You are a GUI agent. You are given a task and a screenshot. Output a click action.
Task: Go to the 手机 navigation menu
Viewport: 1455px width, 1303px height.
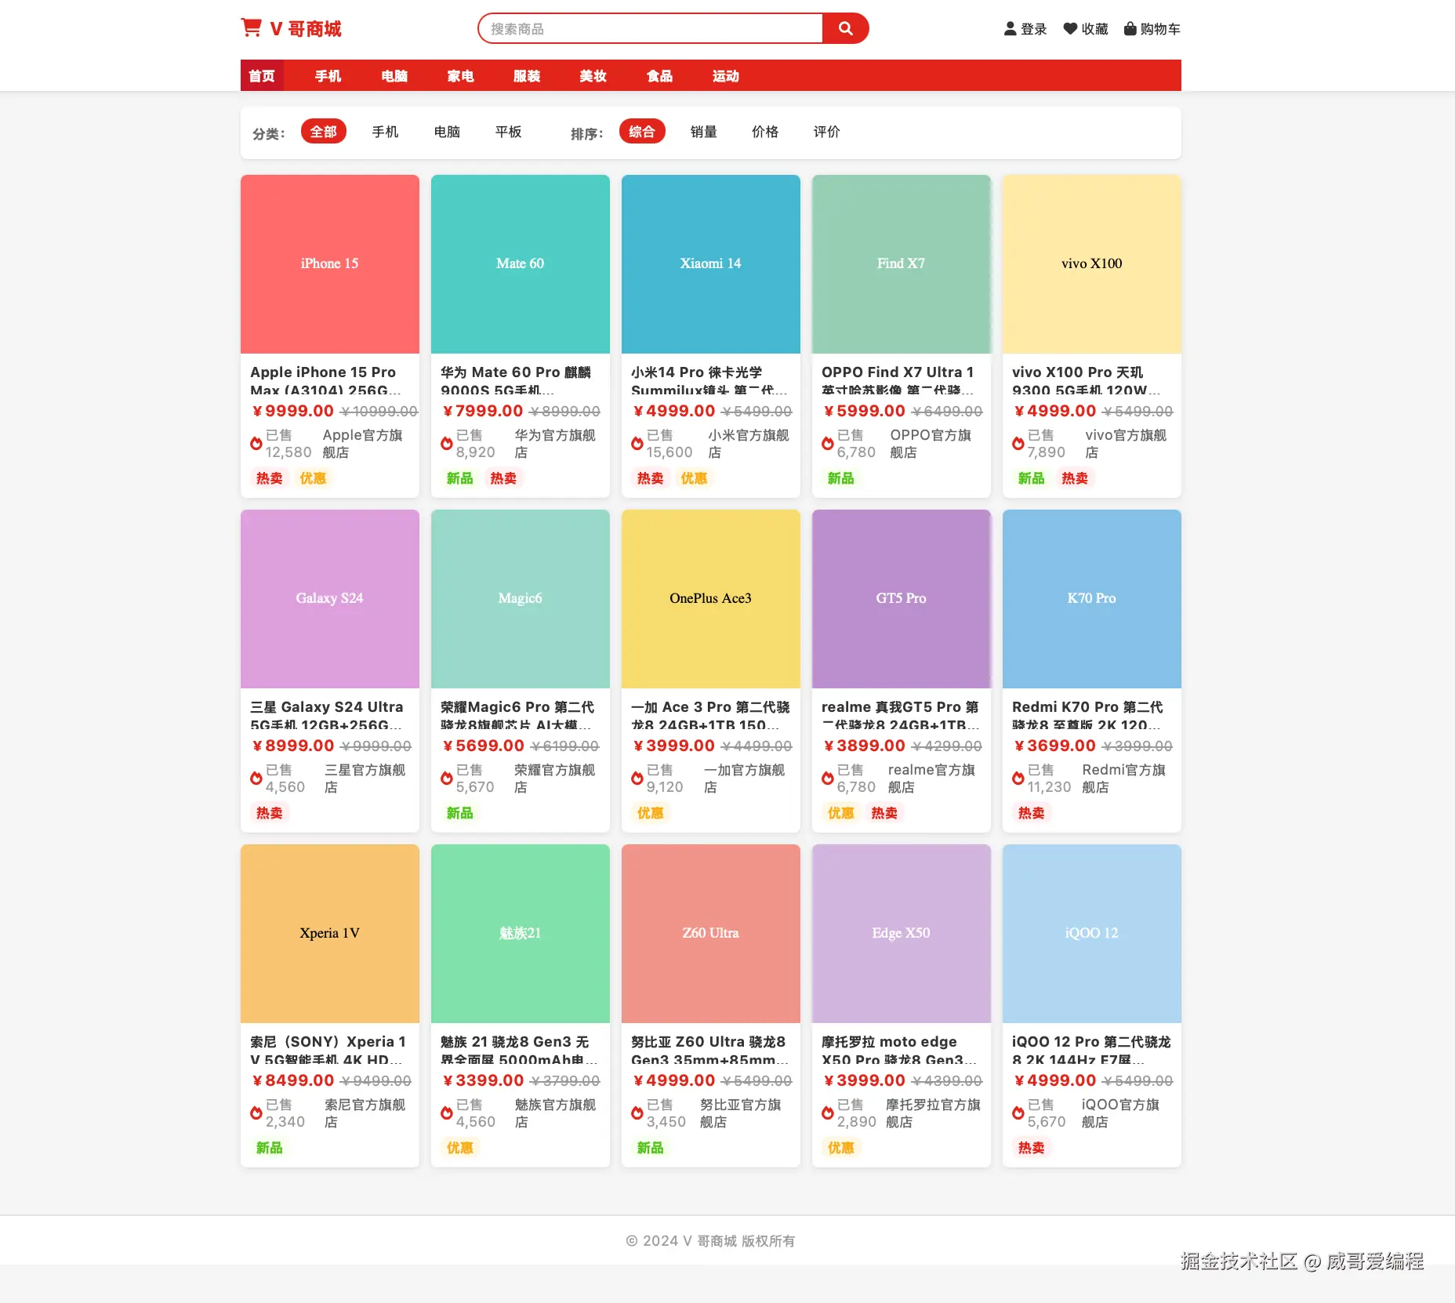click(x=328, y=76)
